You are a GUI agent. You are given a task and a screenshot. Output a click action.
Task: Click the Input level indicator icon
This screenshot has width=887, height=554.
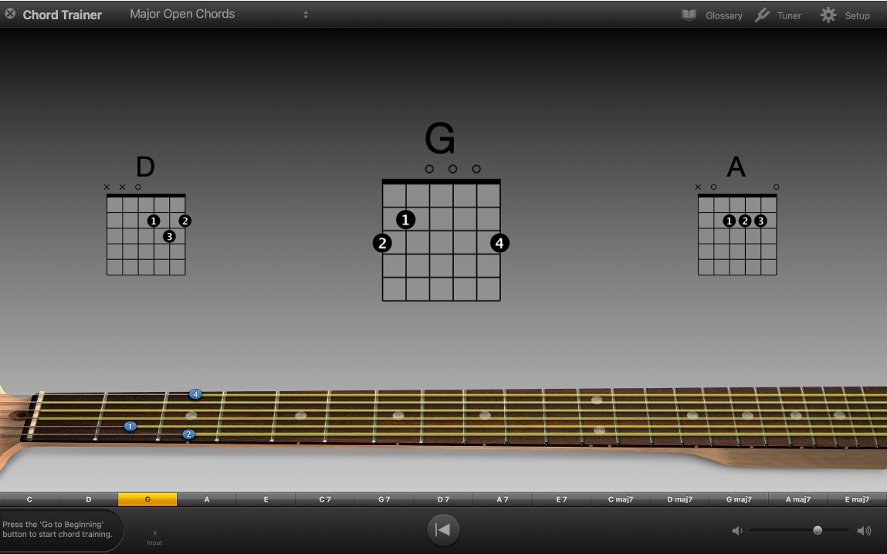click(x=154, y=532)
